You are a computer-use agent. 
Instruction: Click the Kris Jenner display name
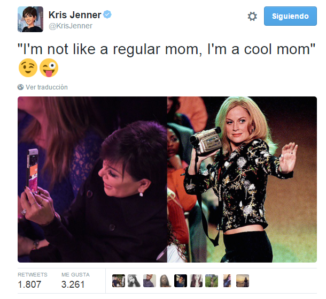pyautogui.click(x=75, y=15)
